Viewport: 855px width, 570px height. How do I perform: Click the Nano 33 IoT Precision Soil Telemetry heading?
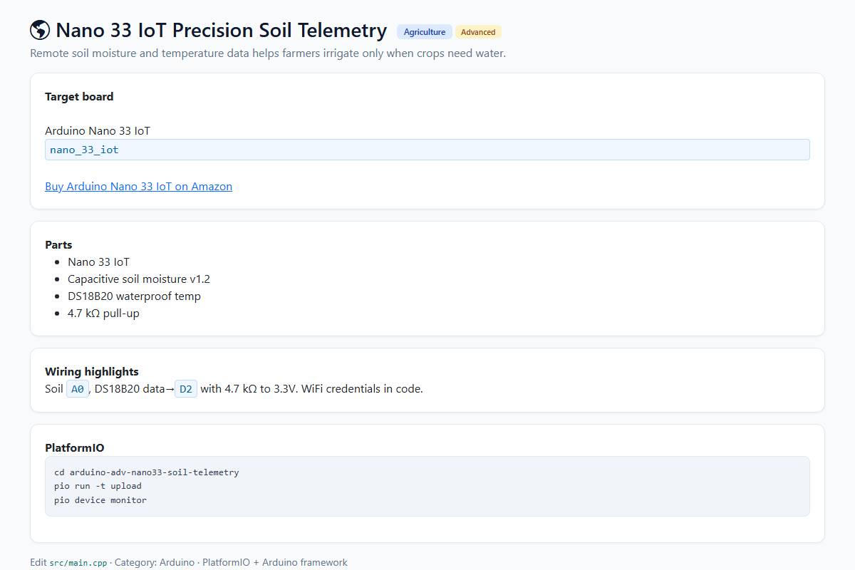pyautogui.click(x=221, y=31)
